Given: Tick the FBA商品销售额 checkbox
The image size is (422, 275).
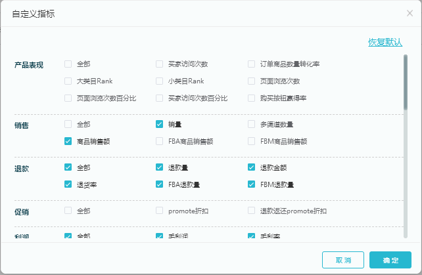Looking at the screenshot, I should pos(159,141).
